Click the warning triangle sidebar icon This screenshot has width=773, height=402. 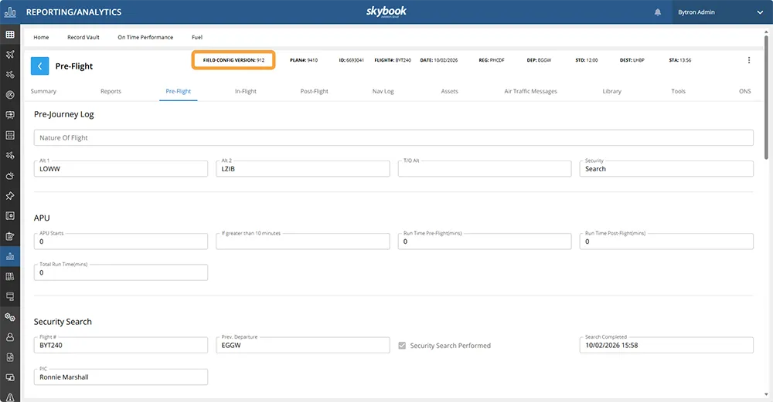10,397
